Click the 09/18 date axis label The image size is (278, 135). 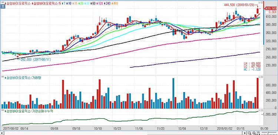click(x=76, y=128)
